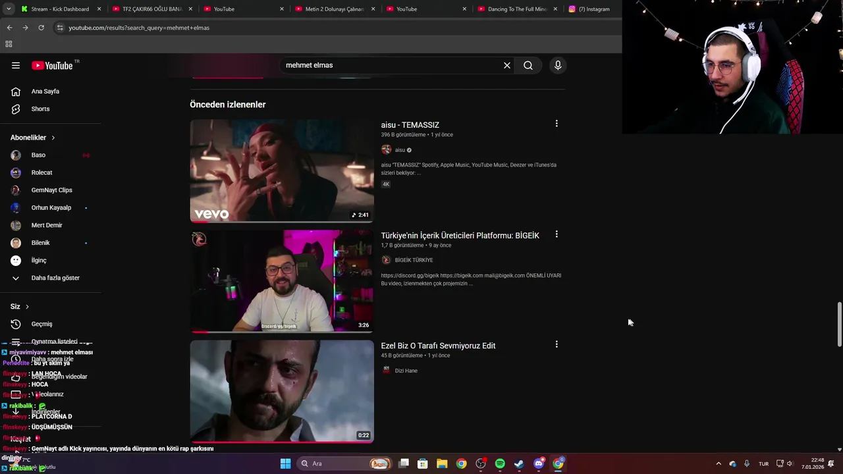Open the Windows Start menu
Viewport: 843px width, 474px height.
coord(285,463)
